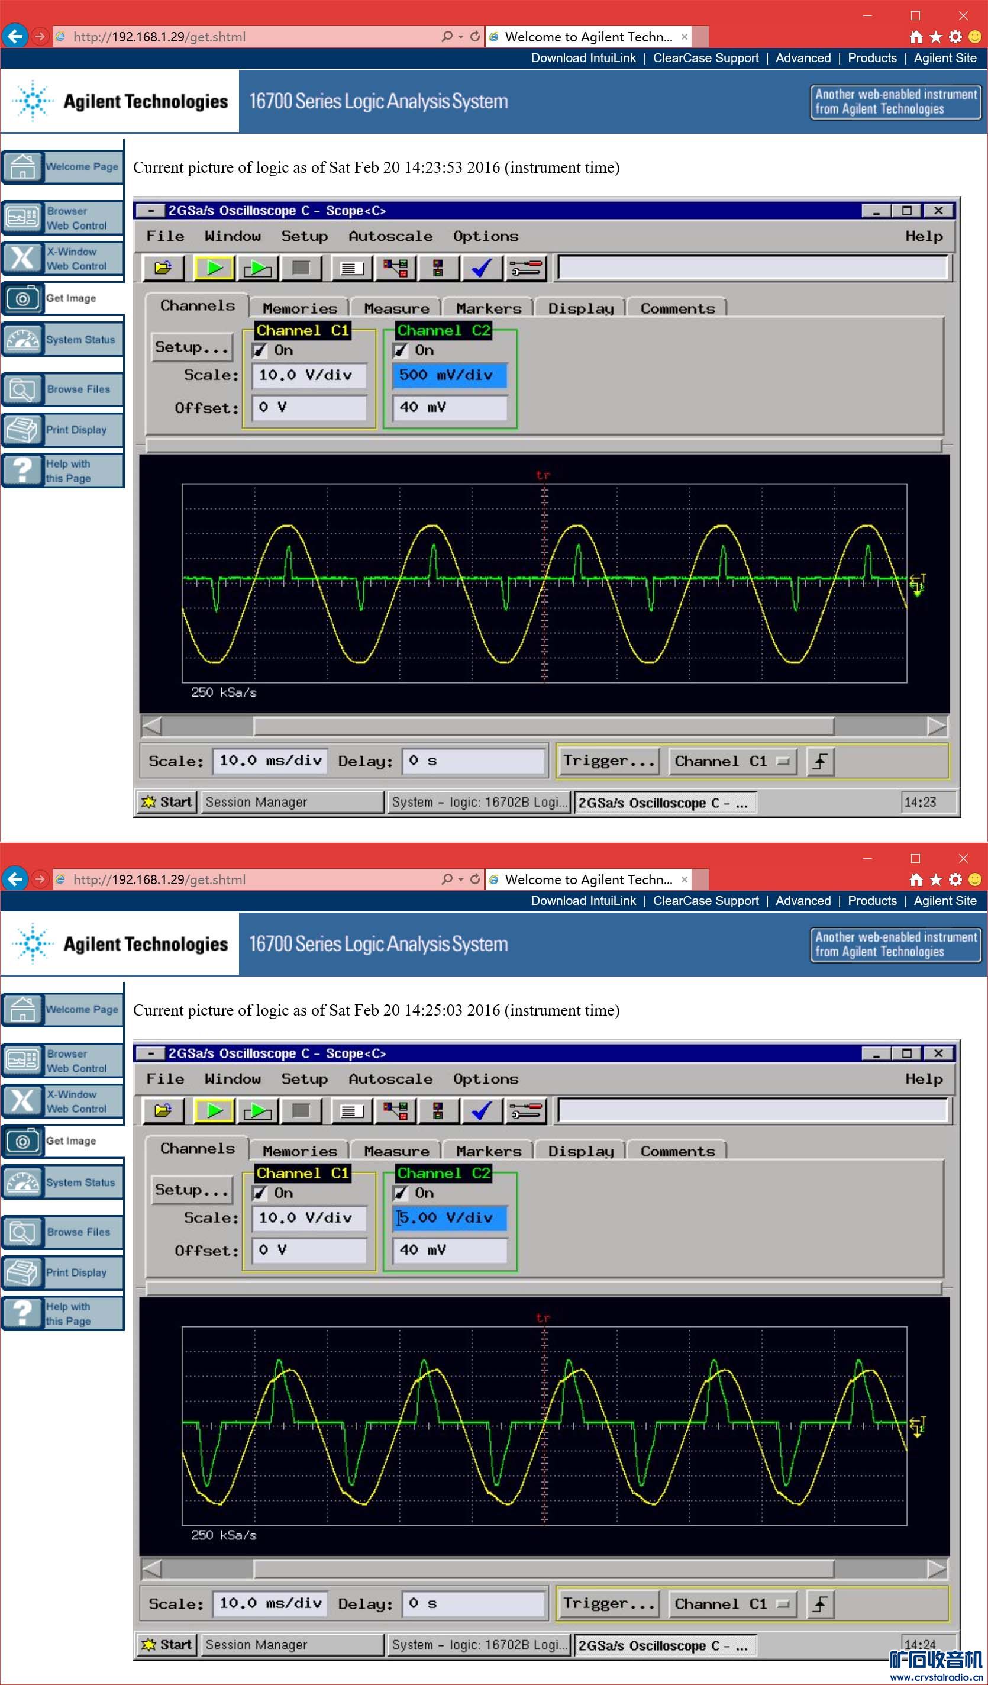
Task: Toggle Channel C1 On checkbox in the lower scope
Action: click(259, 1193)
